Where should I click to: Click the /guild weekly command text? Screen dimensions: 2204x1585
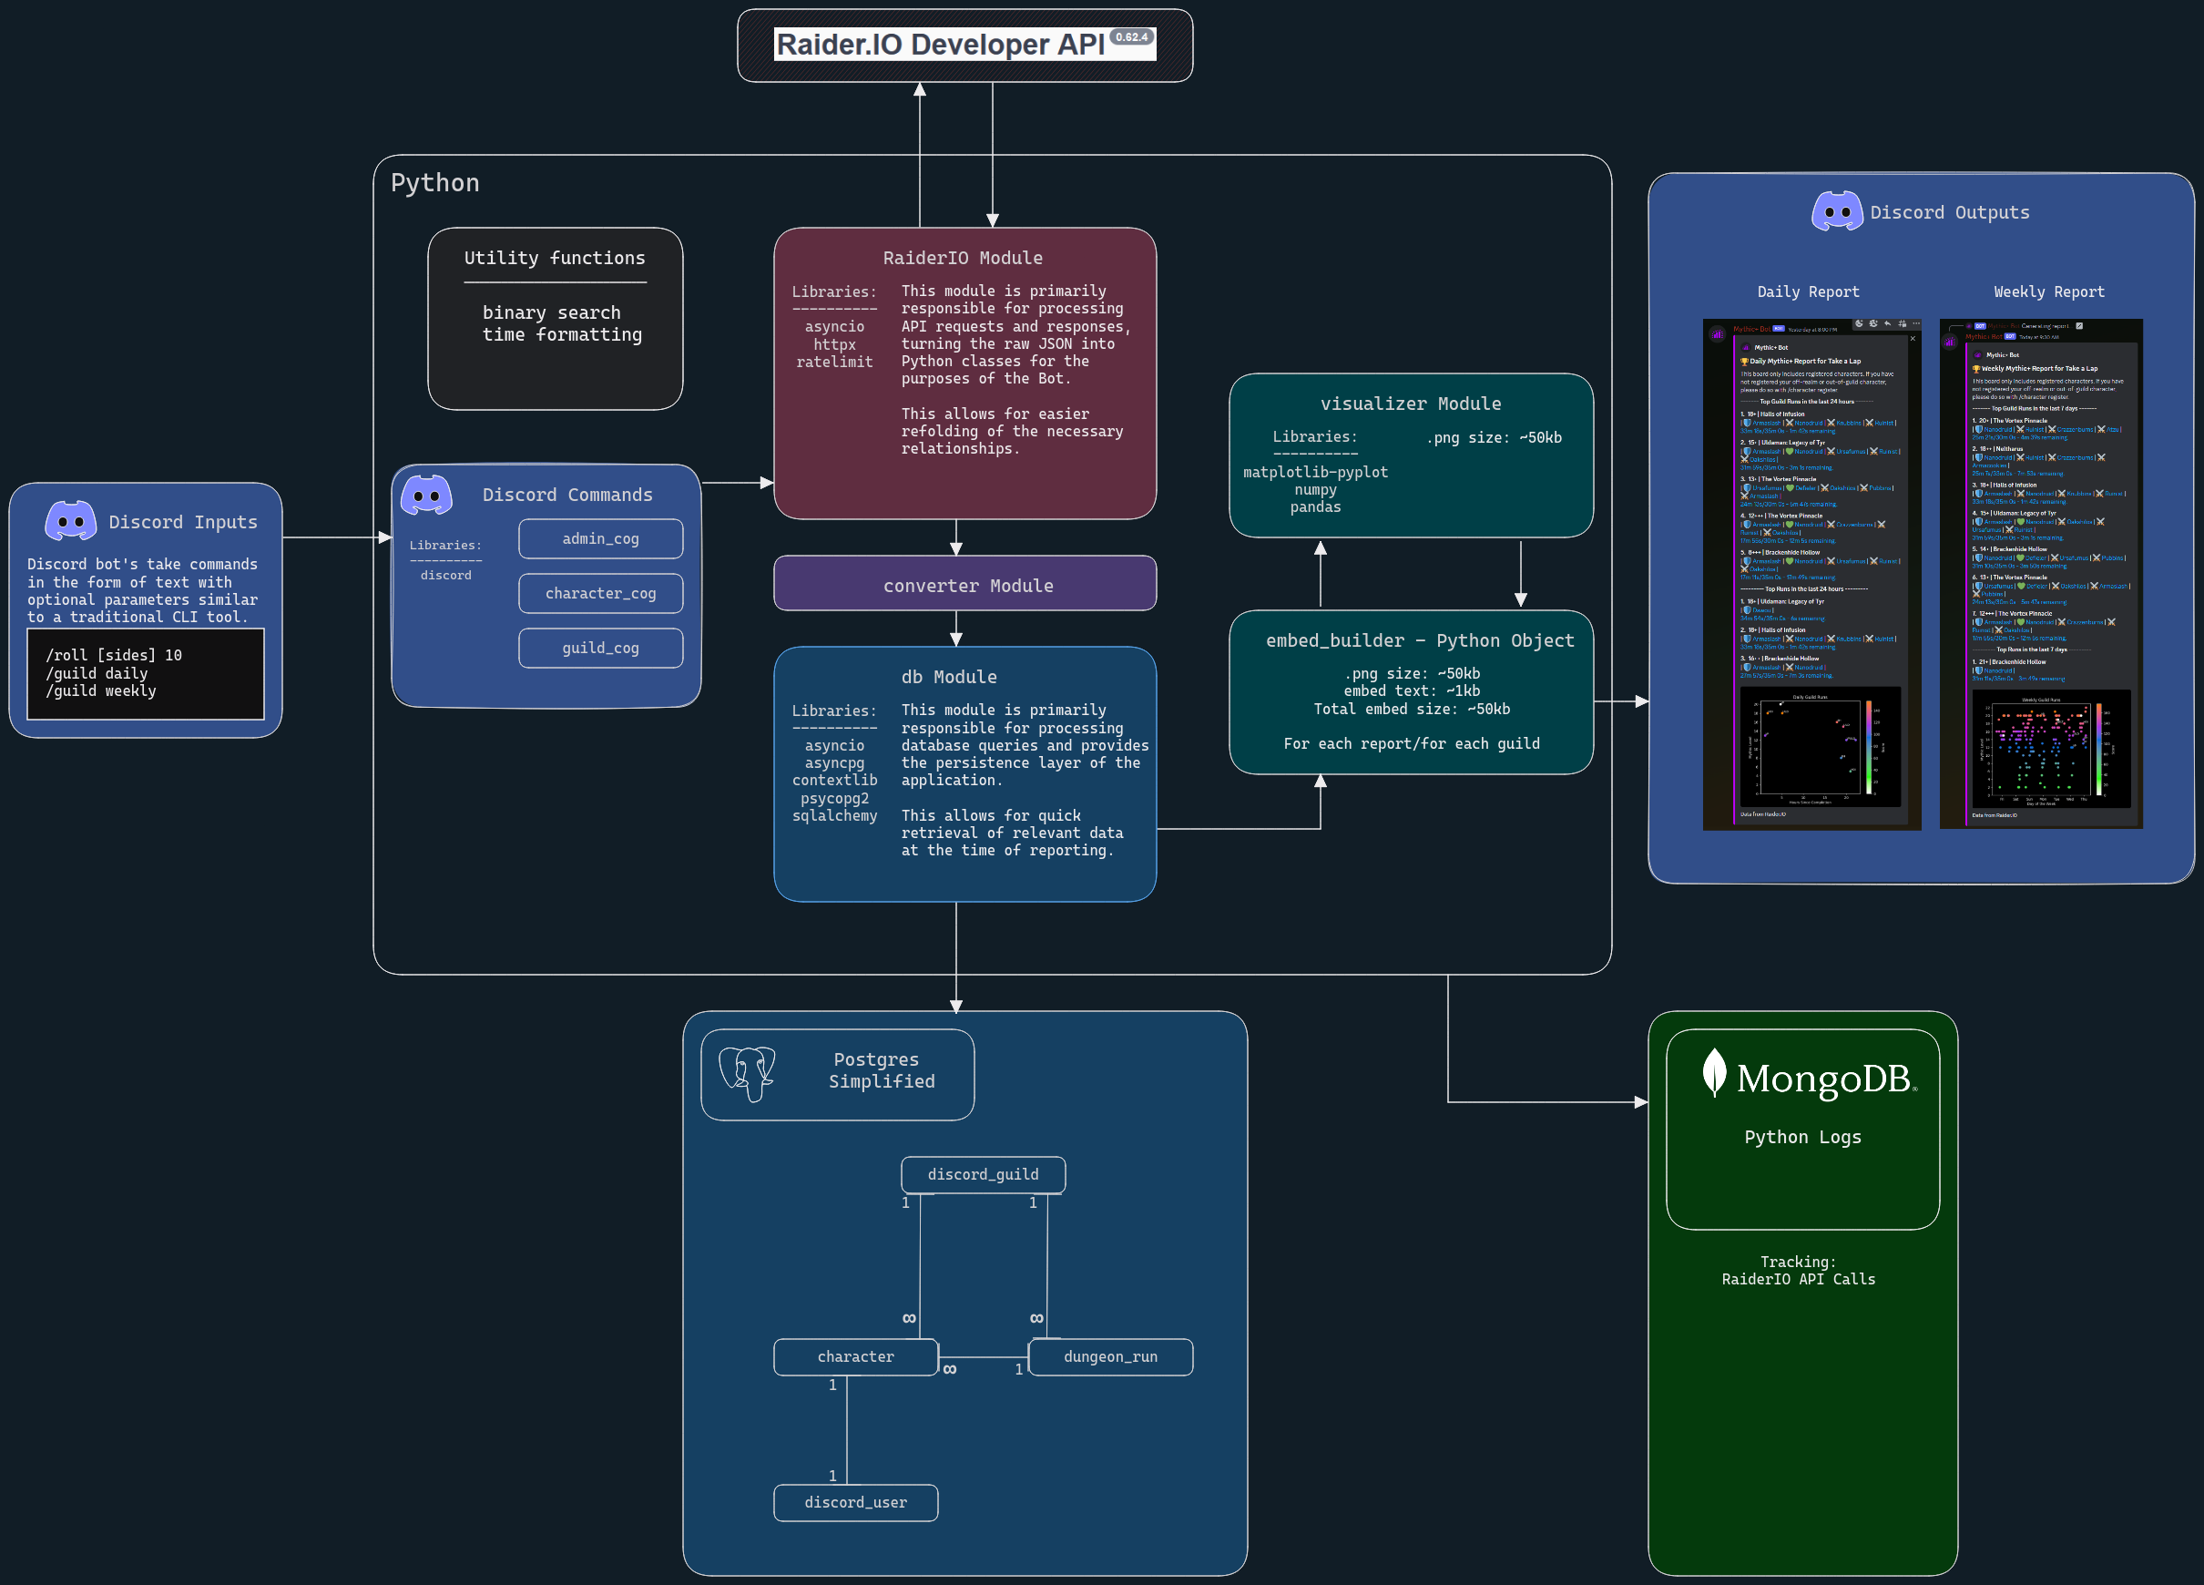pos(101,690)
